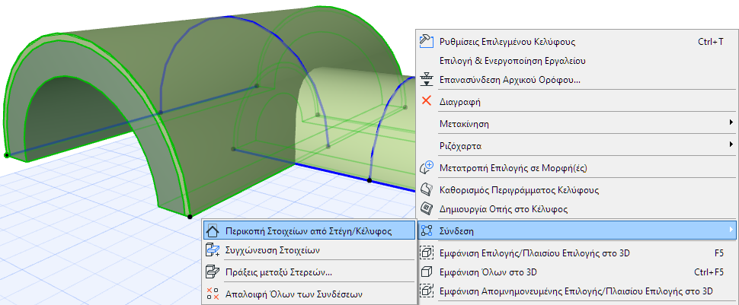Click the merge elements icon
The height and width of the screenshot is (305, 739).
[x=213, y=250]
